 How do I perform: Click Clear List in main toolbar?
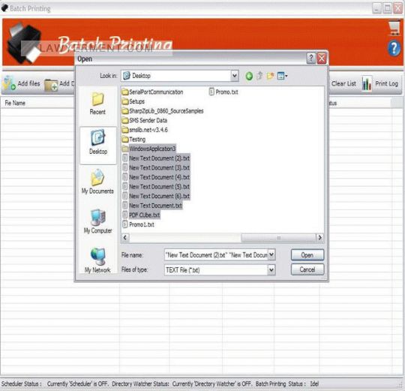(x=343, y=83)
